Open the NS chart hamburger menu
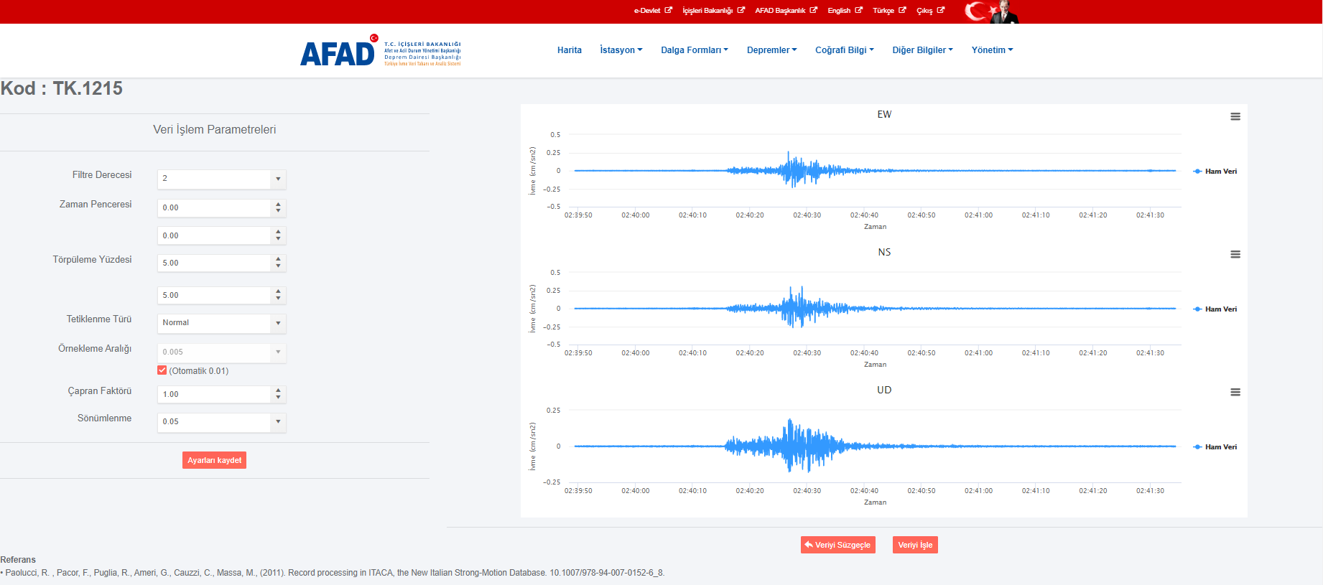1323x585 pixels. pos(1235,254)
